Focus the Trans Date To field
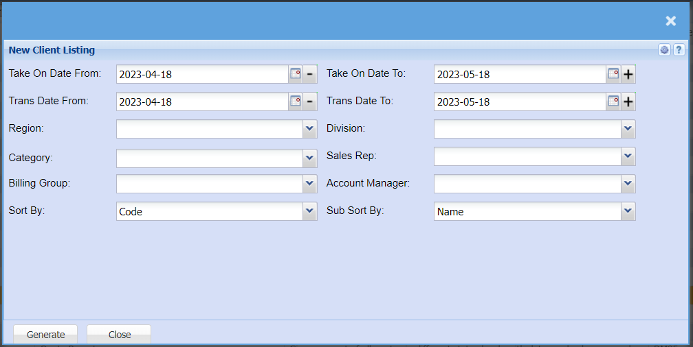Viewport: 693px width, 347px height. [520, 101]
